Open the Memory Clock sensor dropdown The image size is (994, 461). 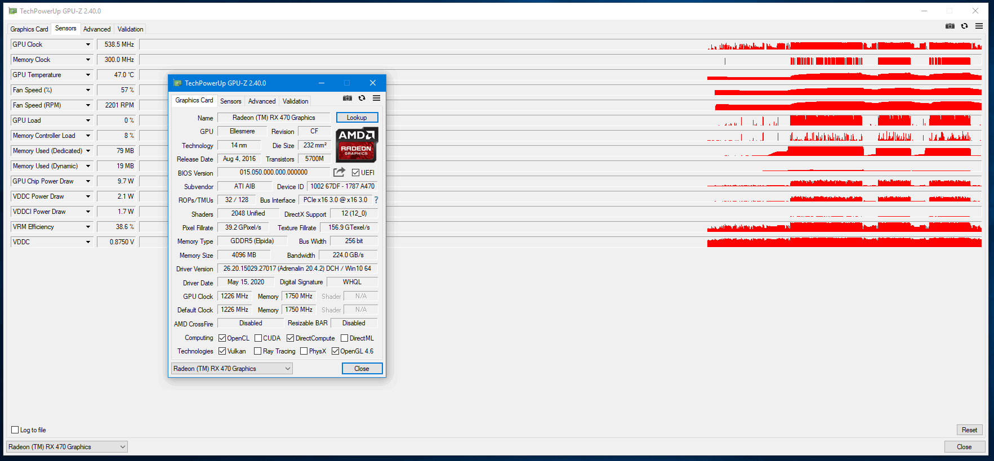[x=88, y=60]
